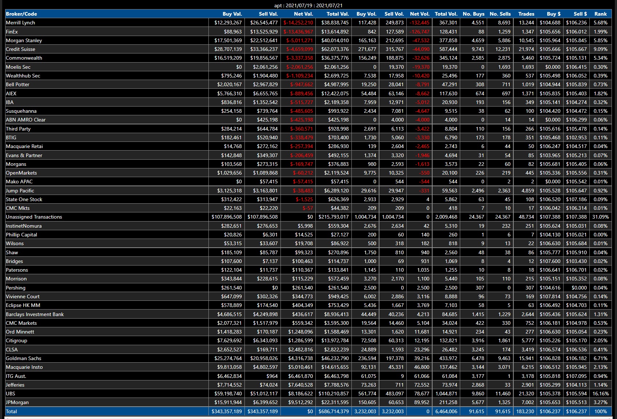617x419 pixels.
Task: Click FinEx net volume -126,747
Action: point(419,32)
